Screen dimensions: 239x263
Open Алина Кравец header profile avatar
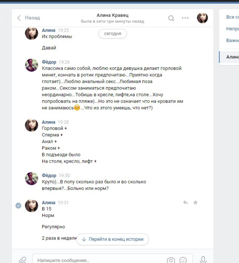pos(202,18)
